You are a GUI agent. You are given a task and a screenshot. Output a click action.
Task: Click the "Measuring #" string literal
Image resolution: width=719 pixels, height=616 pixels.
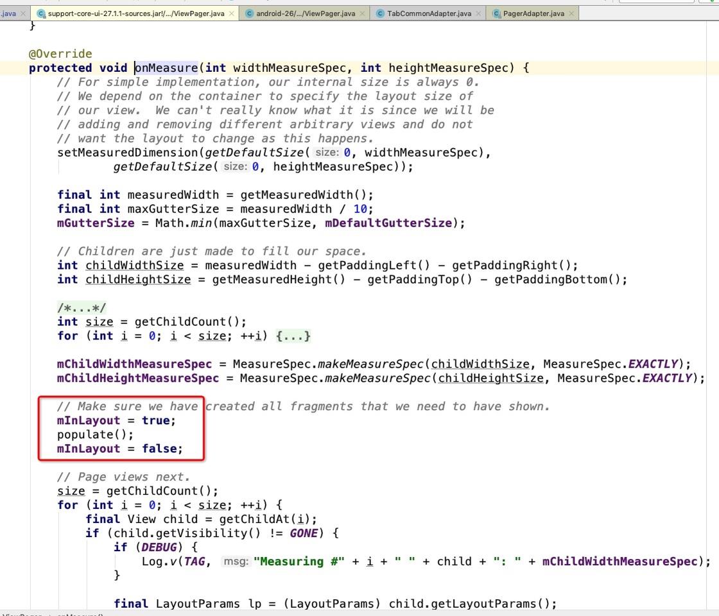[x=299, y=561]
